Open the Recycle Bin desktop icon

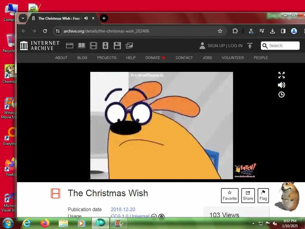pos(9,43)
